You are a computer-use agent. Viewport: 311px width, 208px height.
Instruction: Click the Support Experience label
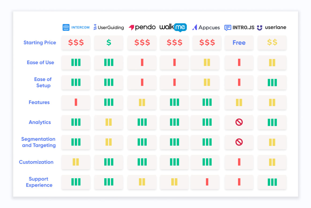click(39, 182)
